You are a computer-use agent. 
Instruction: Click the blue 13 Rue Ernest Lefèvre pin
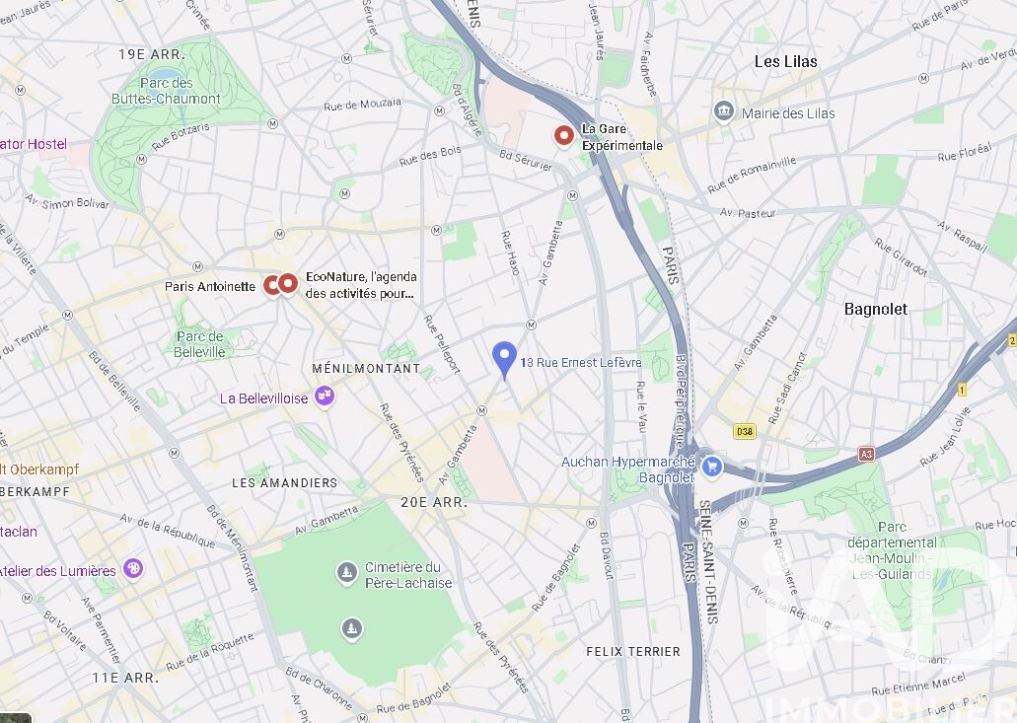click(x=504, y=360)
